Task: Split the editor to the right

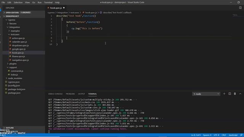Action: point(240,8)
